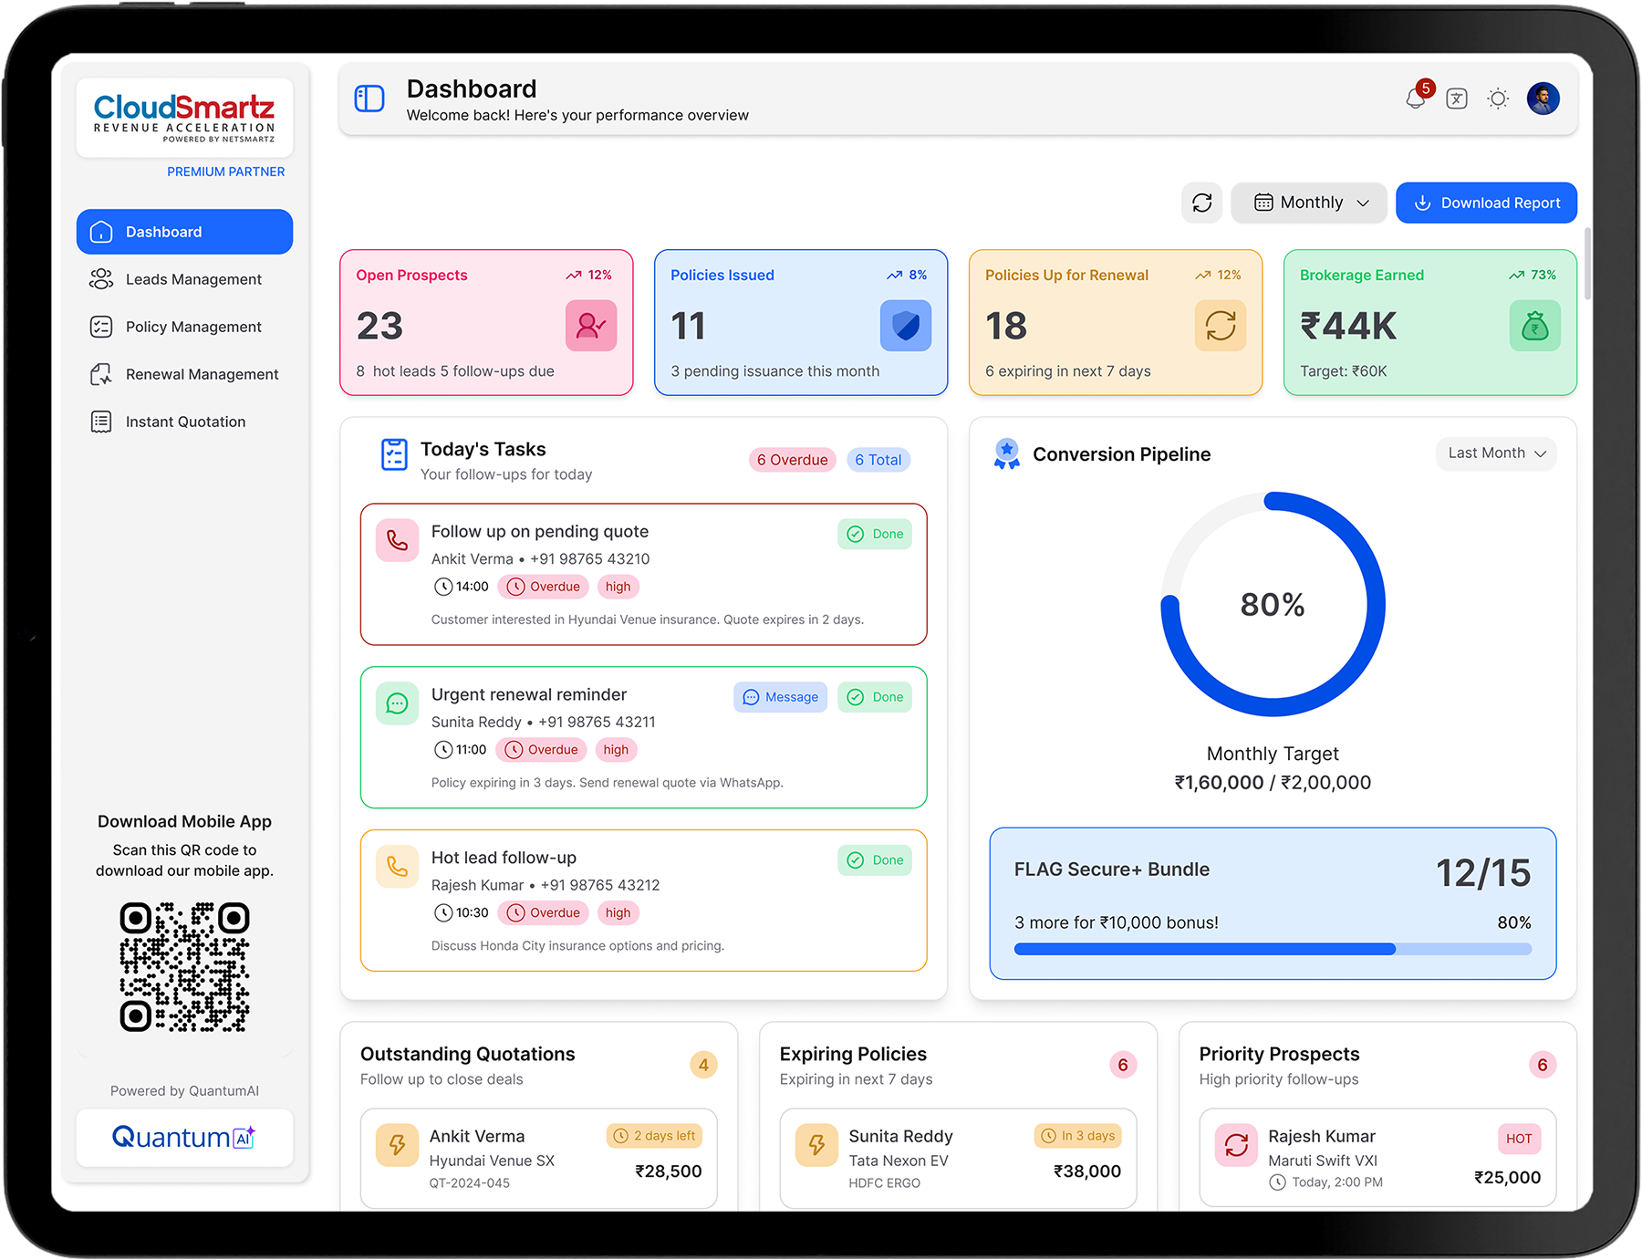Click the notification bell icon
The image size is (1642, 1260).
[x=1416, y=99]
